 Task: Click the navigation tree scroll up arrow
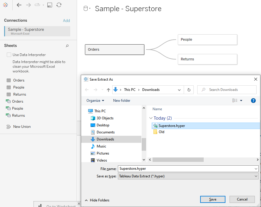click(x=144, y=108)
